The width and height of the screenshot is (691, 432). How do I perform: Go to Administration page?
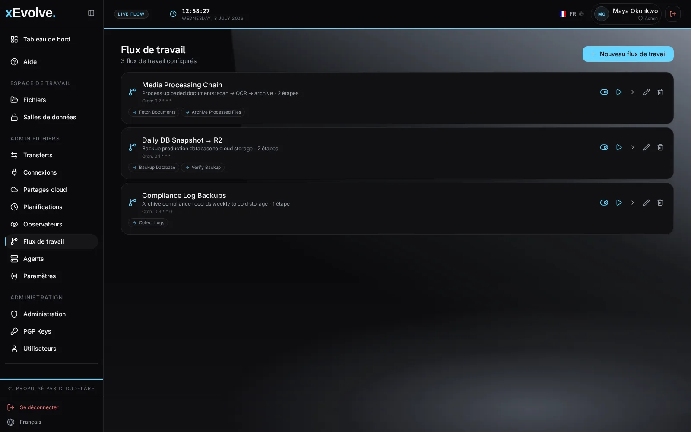point(51,314)
